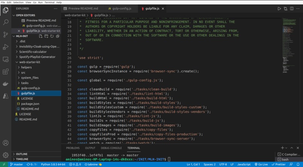Open the Help menu
Image resolution: width=303 pixels, height=167 pixels.
[x=59, y=2]
